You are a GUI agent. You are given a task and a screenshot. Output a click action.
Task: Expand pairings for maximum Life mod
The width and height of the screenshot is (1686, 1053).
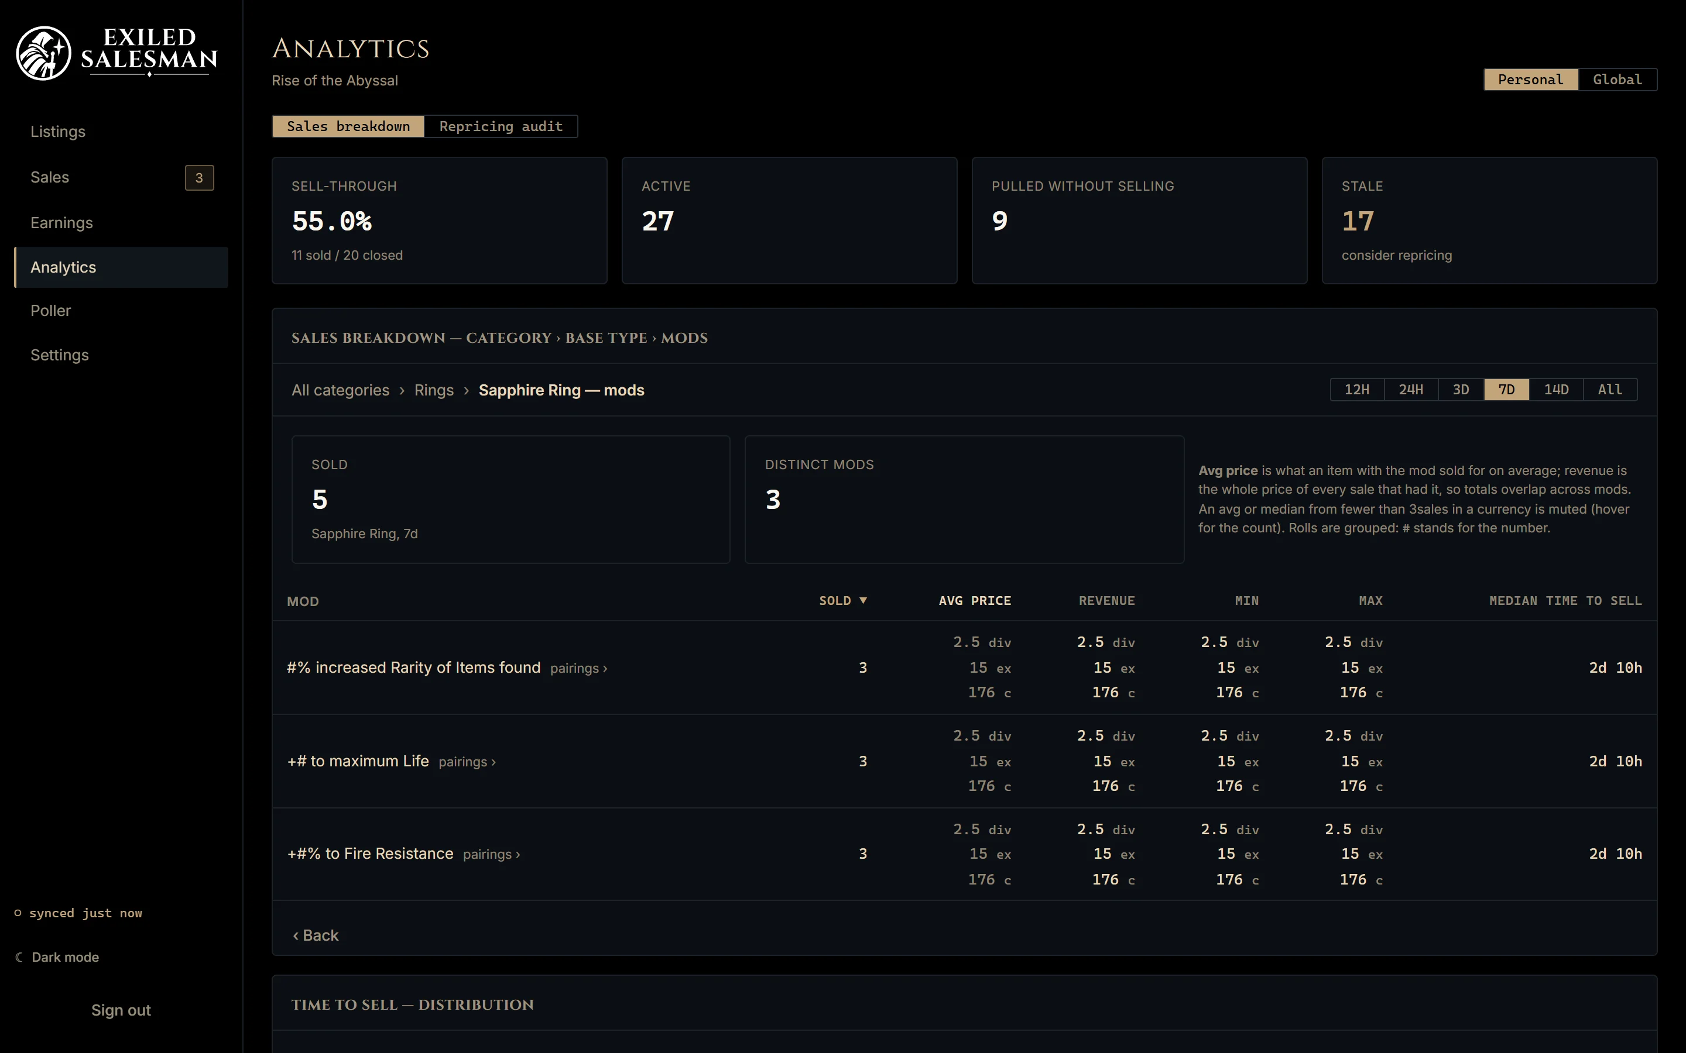pyautogui.click(x=468, y=762)
